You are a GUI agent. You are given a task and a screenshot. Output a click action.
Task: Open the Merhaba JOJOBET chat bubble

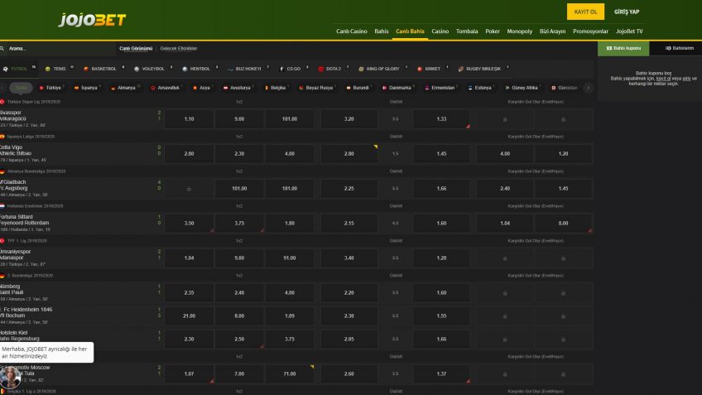pyautogui.click(x=46, y=353)
